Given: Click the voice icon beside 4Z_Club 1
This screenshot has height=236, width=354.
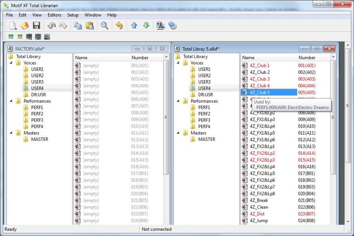Looking at the screenshot, I should (x=245, y=65).
